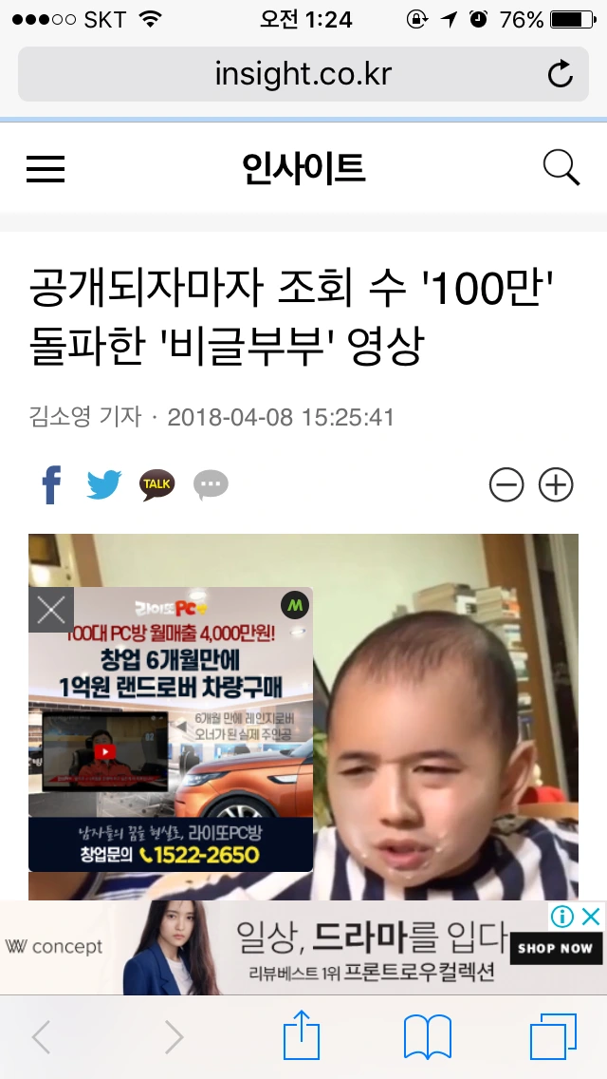Tap the 1522-2650 phone number

pos(199,856)
